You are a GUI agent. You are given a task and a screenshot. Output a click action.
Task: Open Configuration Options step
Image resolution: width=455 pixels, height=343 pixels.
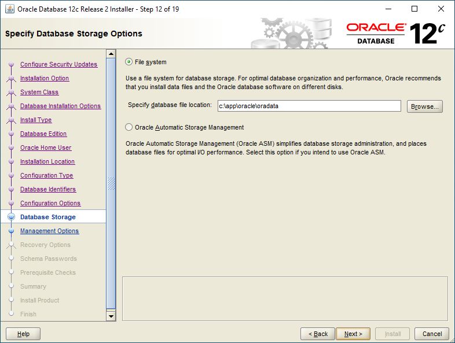tap(50, 203)
